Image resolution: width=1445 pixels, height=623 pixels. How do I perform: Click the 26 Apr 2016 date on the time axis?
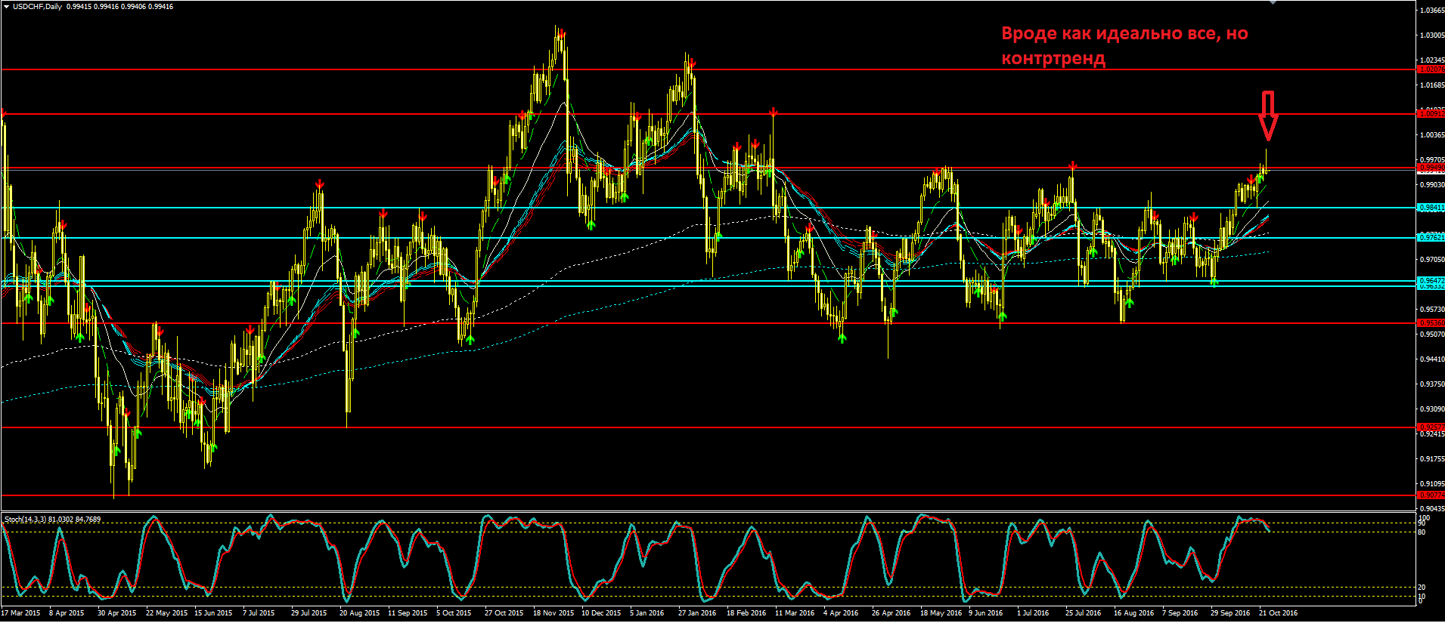pyautogui.click(x=891, y=613)
